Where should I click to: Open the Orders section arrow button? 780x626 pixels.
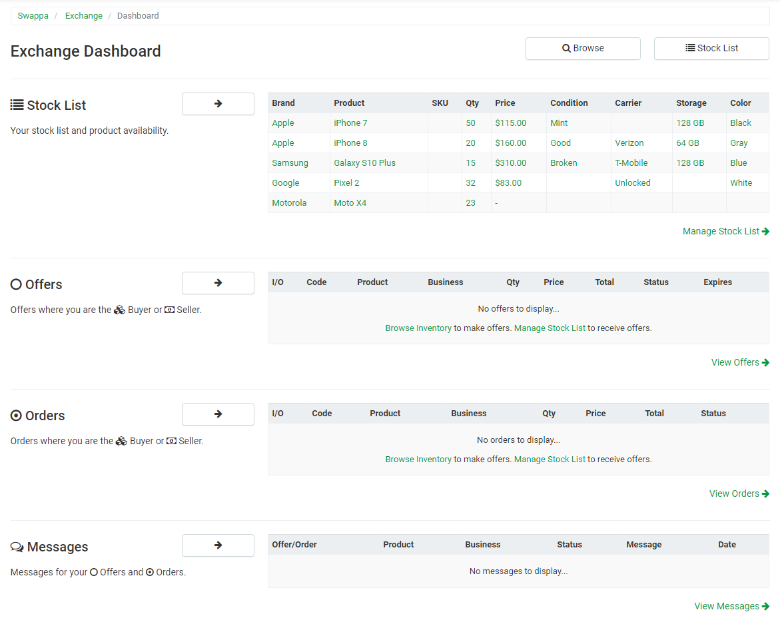(x=218, y=414)
